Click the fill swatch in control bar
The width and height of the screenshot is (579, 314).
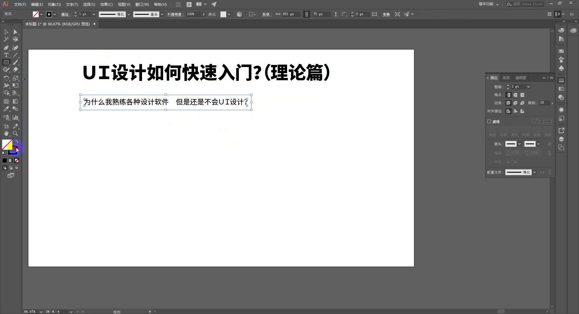click(x=36, y=14)
